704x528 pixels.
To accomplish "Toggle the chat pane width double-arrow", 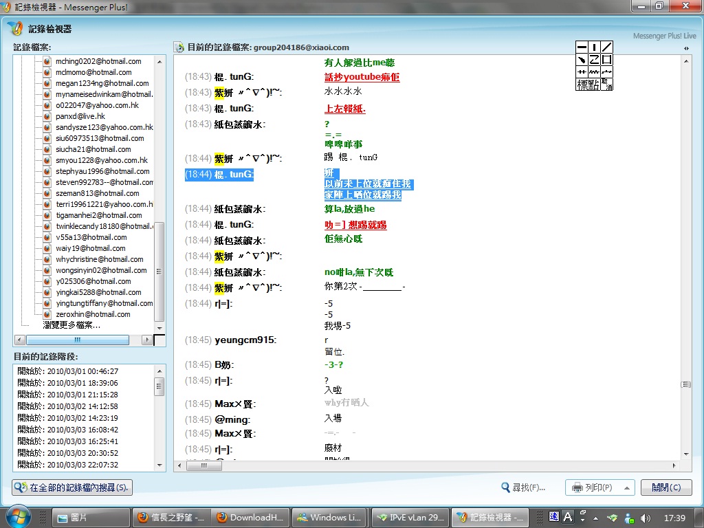I will (686, 48).
